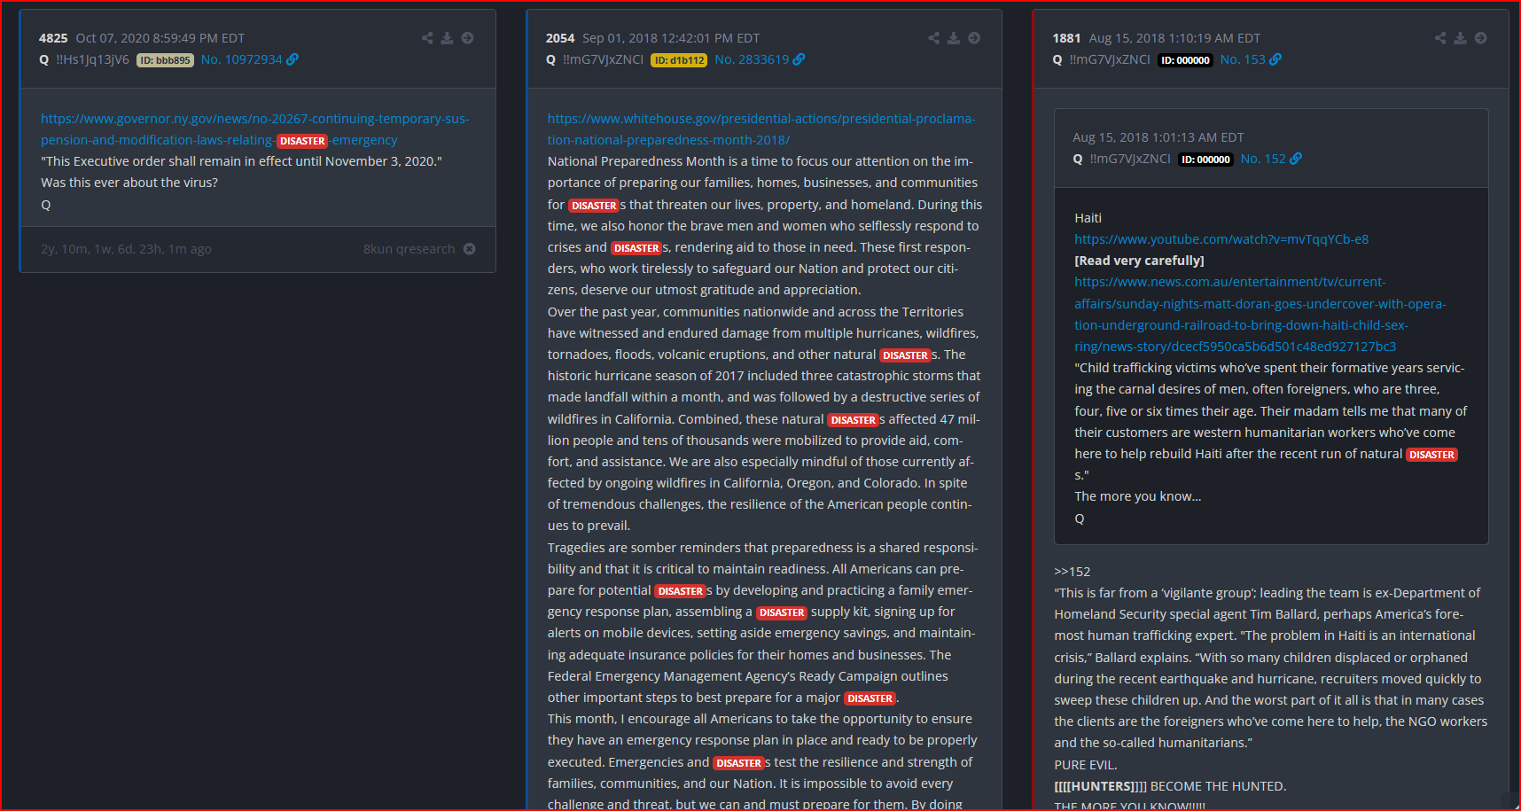Click DISASTER tag before 'supply kit'
The image size is (1521, 811).
(x=782, y=612)
